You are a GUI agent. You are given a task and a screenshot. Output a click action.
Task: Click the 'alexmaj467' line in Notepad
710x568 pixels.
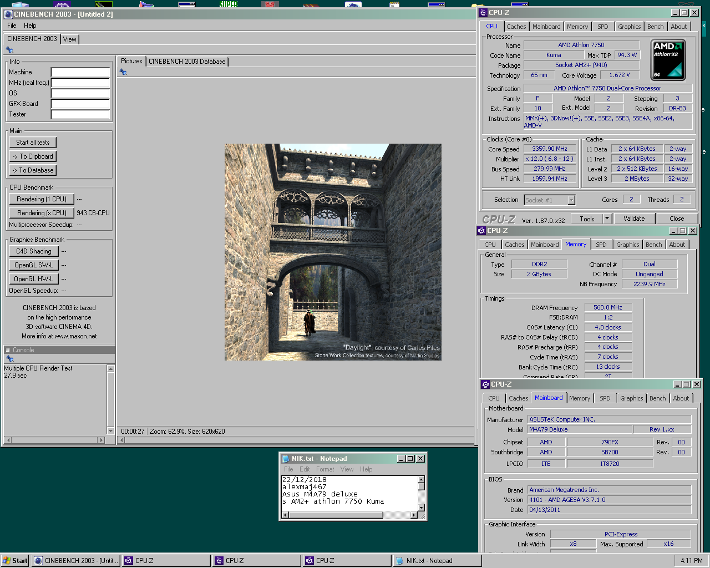(x=305, y=487)
